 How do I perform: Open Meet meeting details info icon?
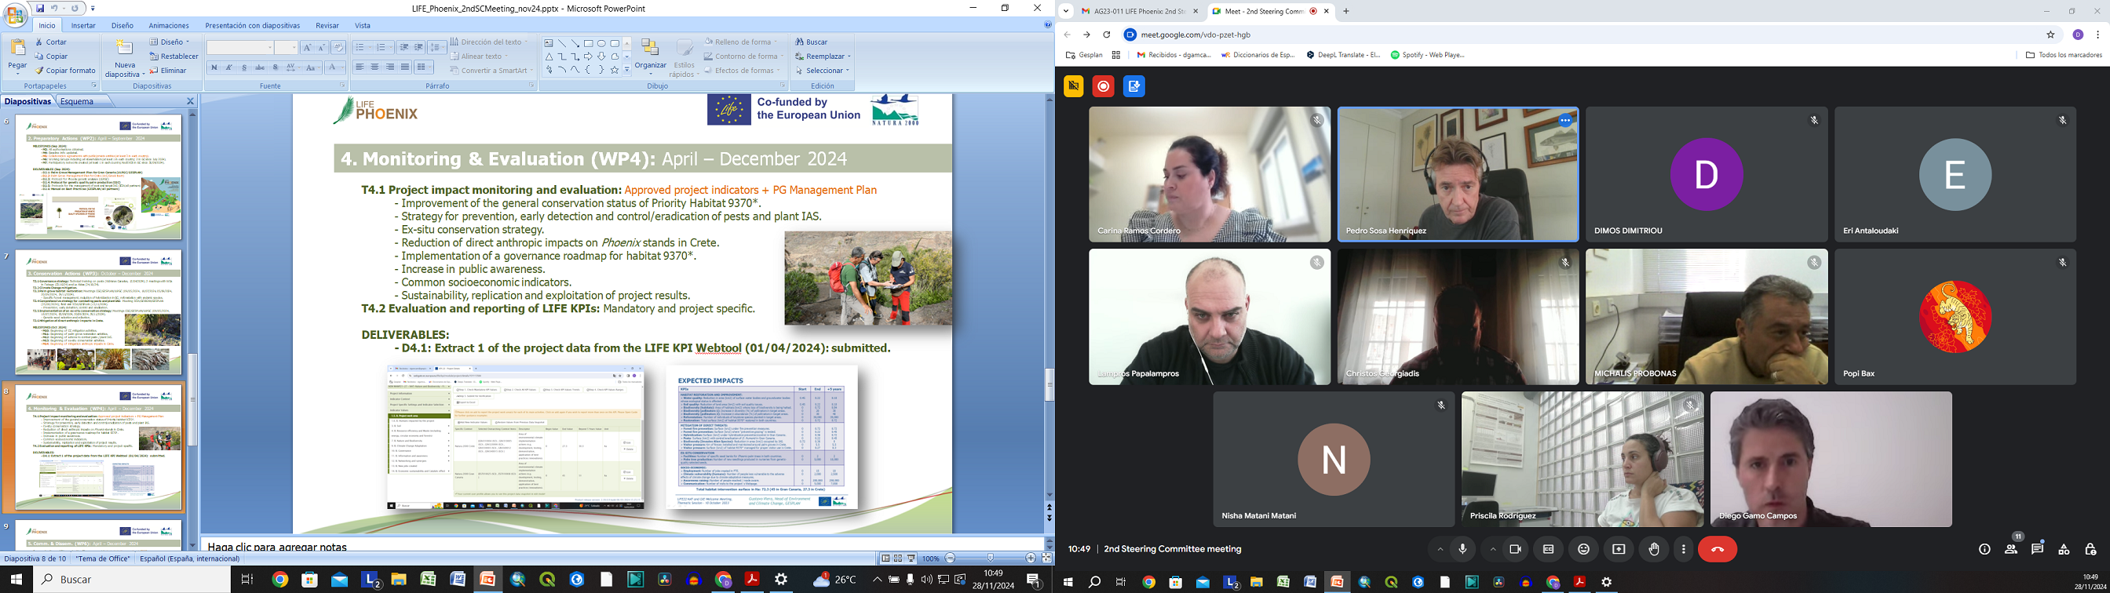point(1984,550)
